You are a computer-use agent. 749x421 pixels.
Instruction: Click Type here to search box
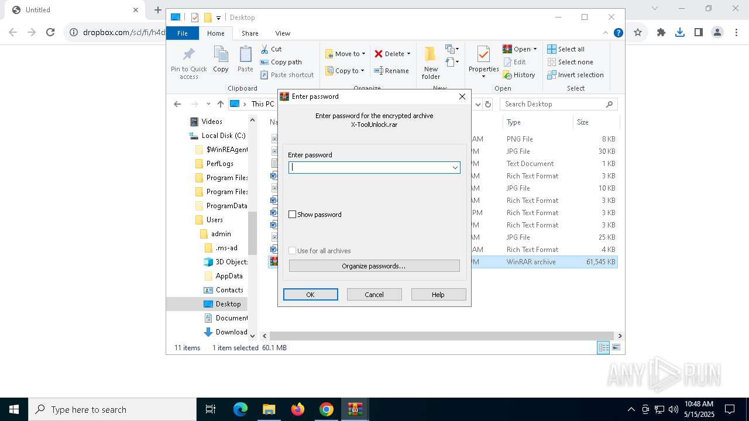coord(112,409)
